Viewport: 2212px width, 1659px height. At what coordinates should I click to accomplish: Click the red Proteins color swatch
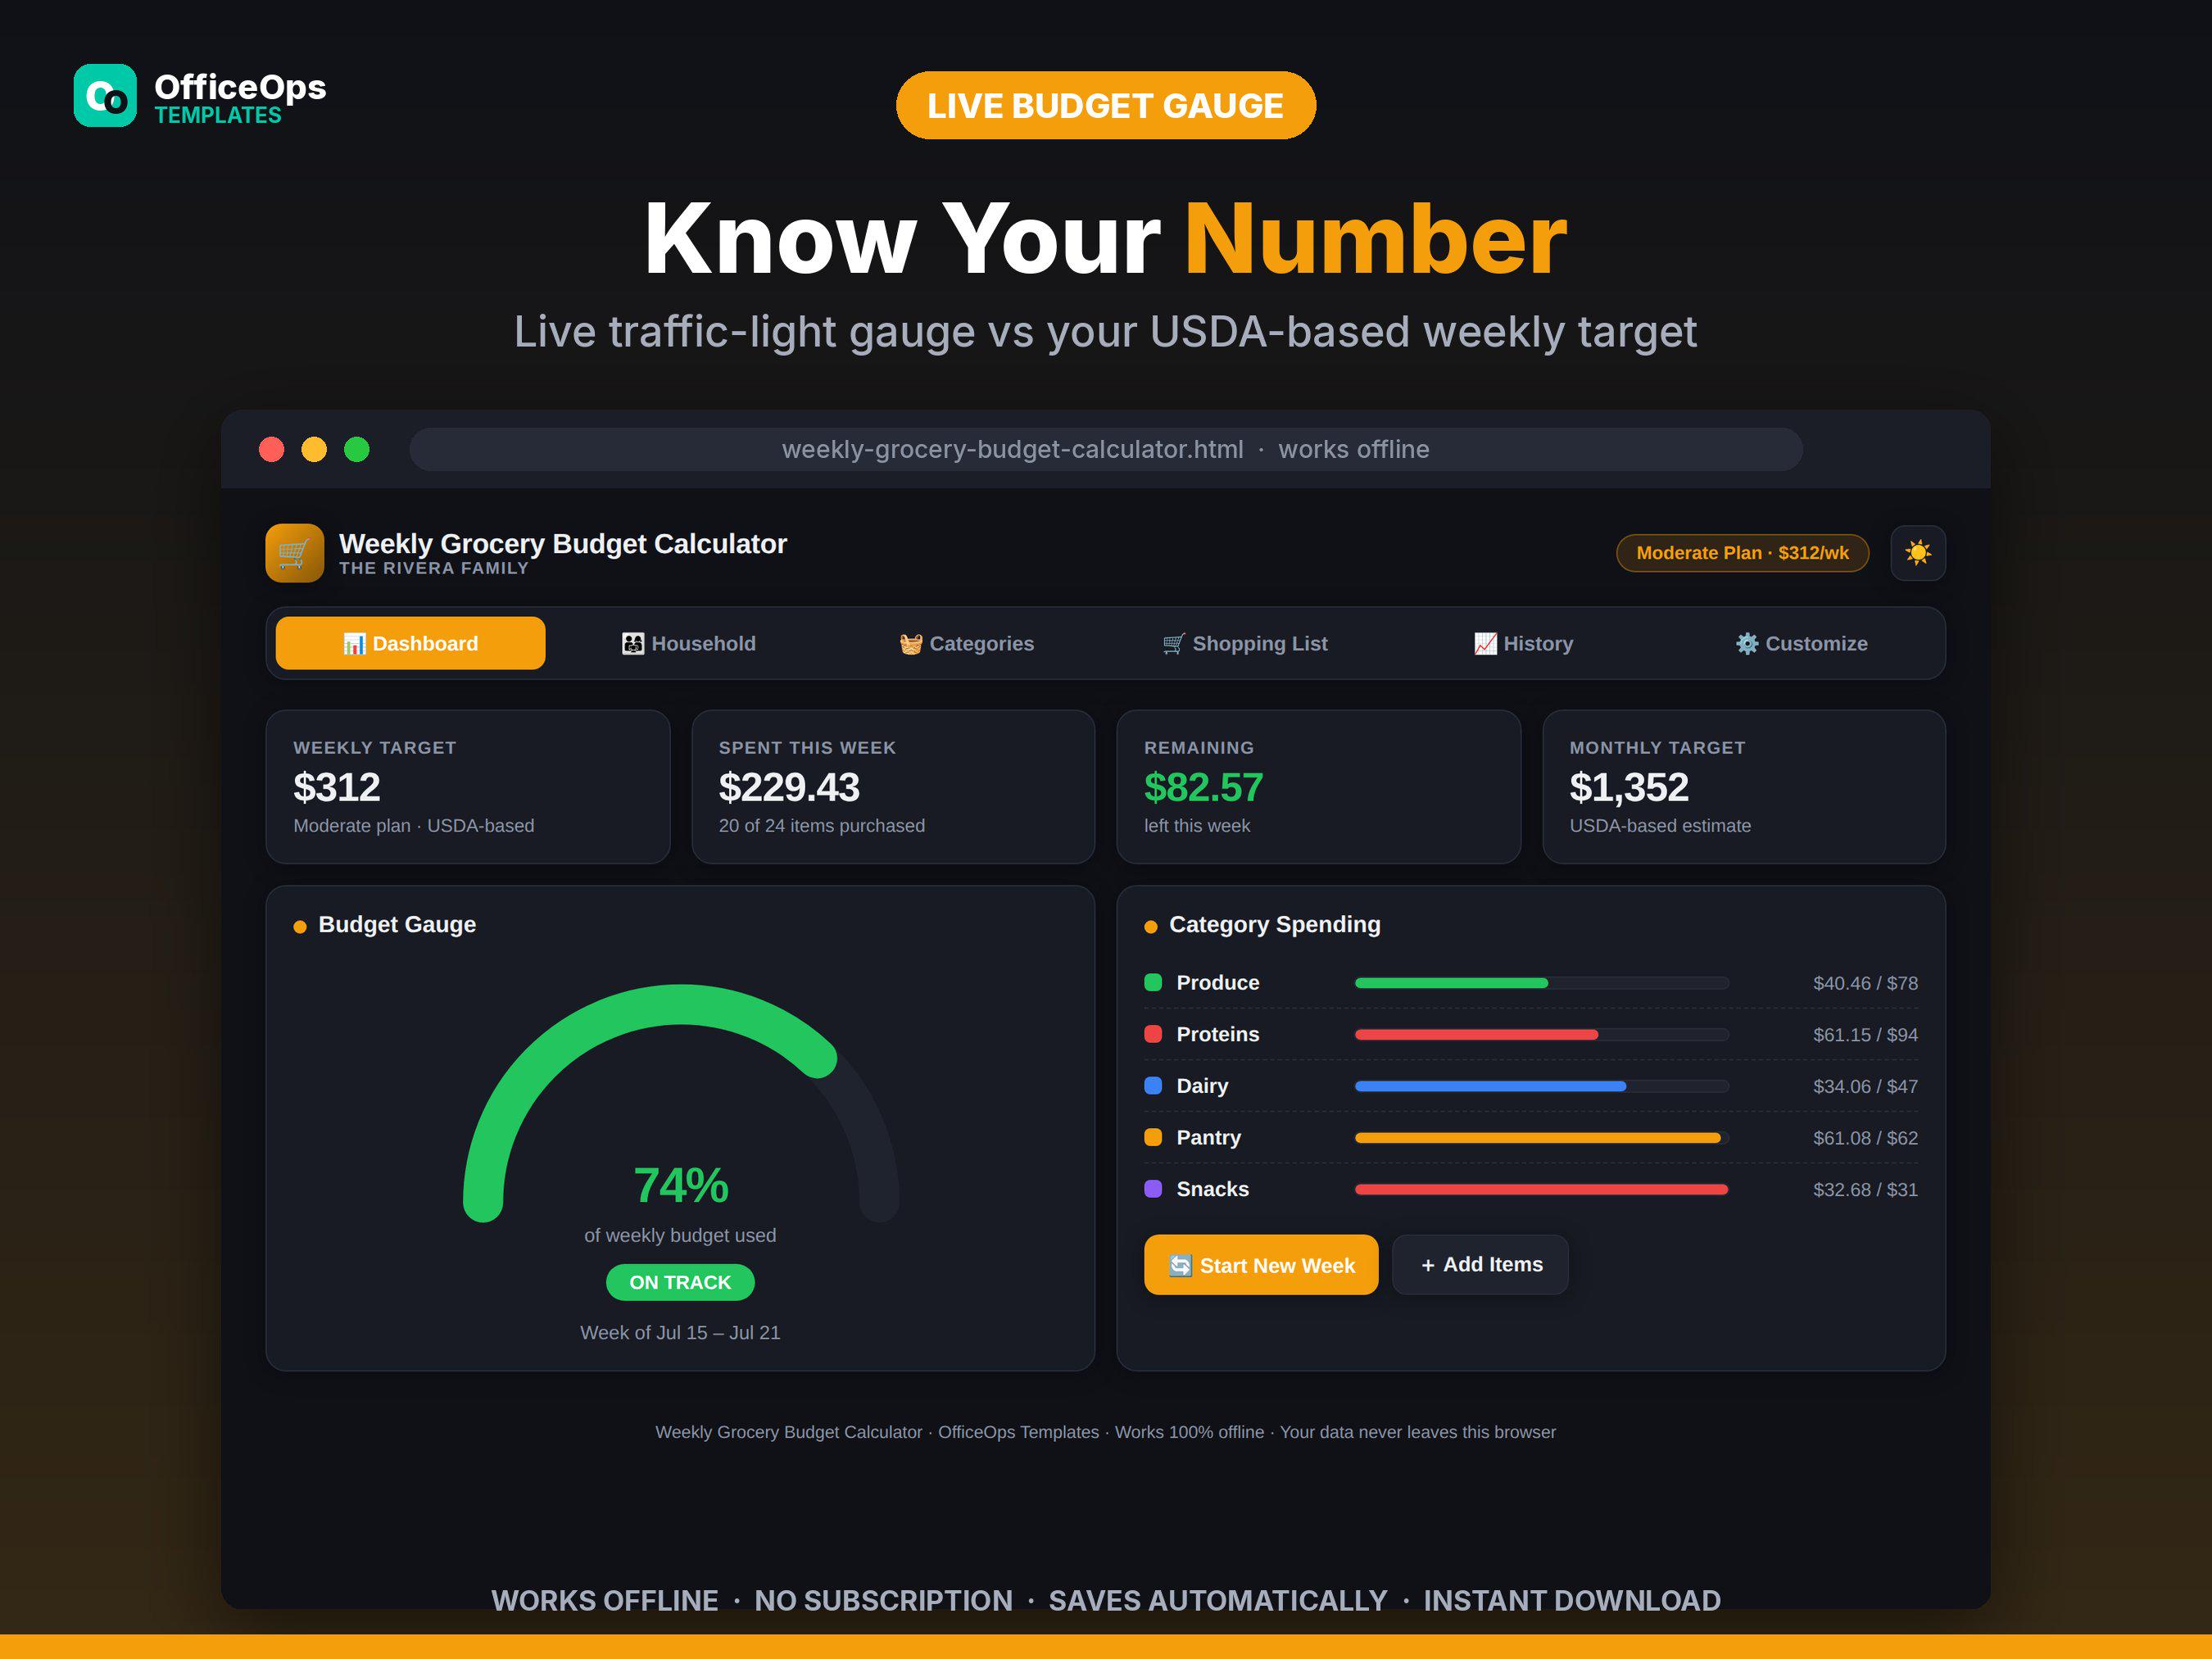1153,1034
